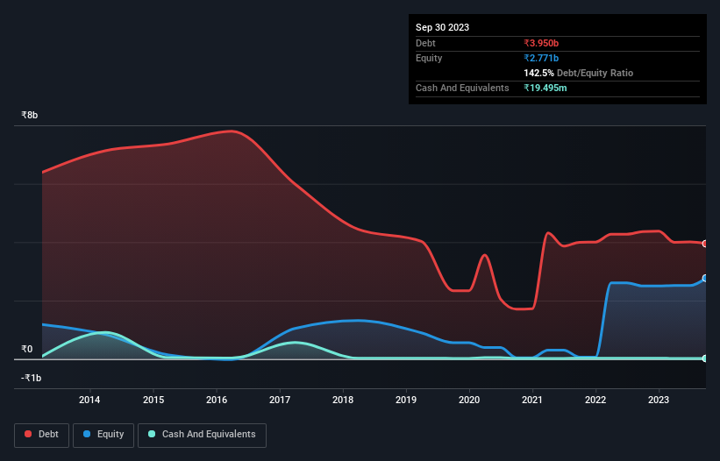The height and width of the screenshot is (461, 720).
Task: Click the ₹2.771b equity value
Action: (541, 58)
